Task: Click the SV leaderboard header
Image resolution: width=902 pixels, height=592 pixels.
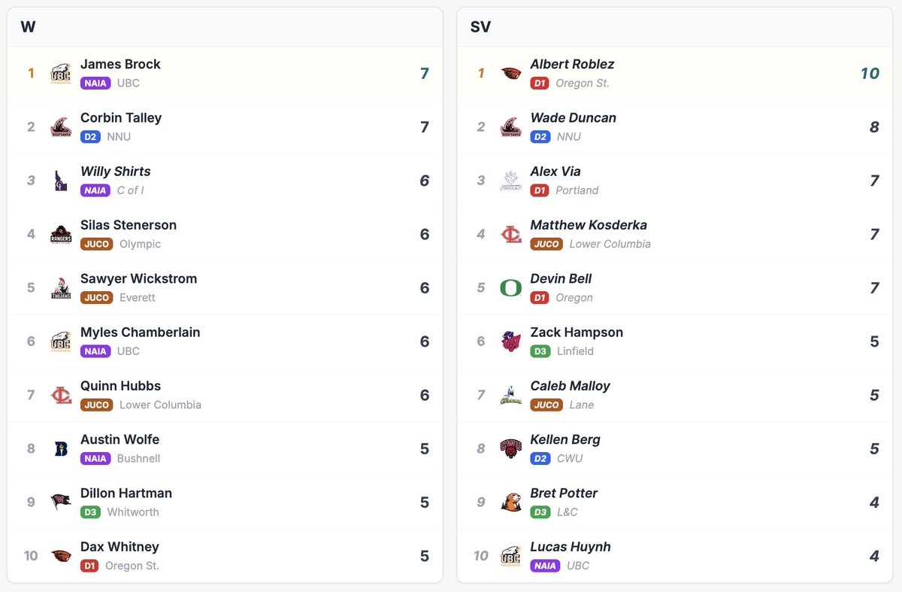Action: (480, 27)
